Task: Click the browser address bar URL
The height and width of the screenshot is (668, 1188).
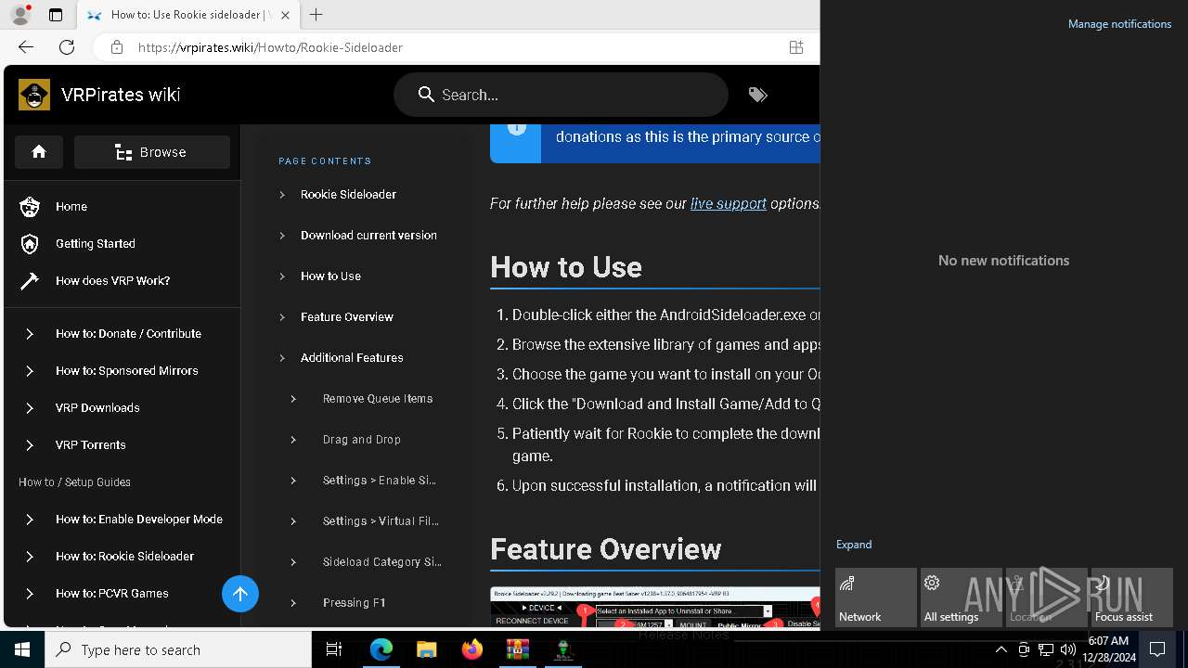Action: 270,47
